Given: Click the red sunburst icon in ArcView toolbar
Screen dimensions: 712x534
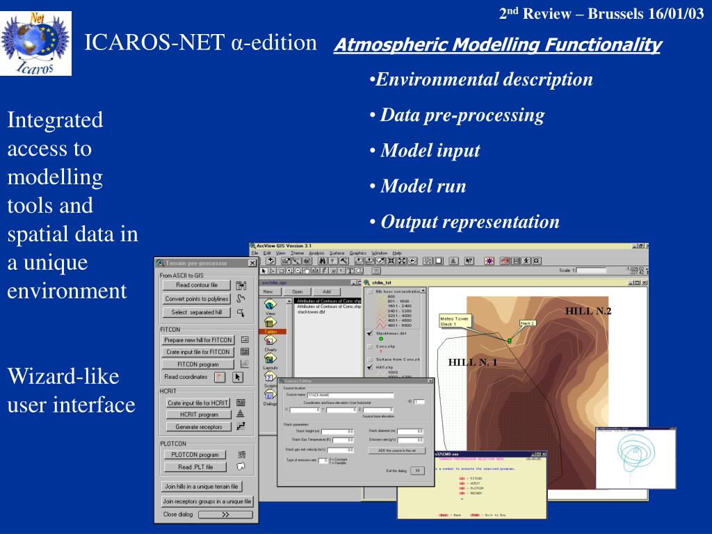Looking at the screenshot, I should coord(489,261).
